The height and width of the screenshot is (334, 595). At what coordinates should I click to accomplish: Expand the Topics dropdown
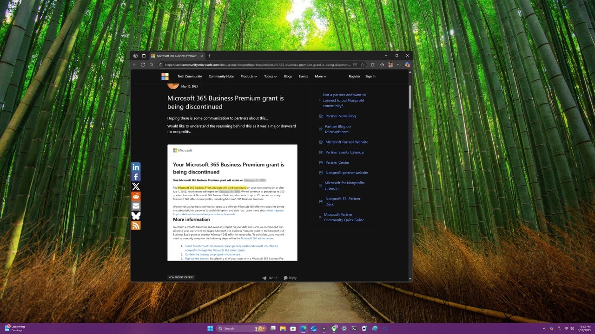point(270,76)
